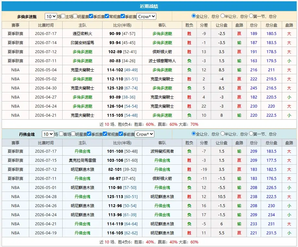Image resolution: width=298 pixels, height=247 pixels.
Task: Click the 125-113 score
Action: click(x=115, y=197)
